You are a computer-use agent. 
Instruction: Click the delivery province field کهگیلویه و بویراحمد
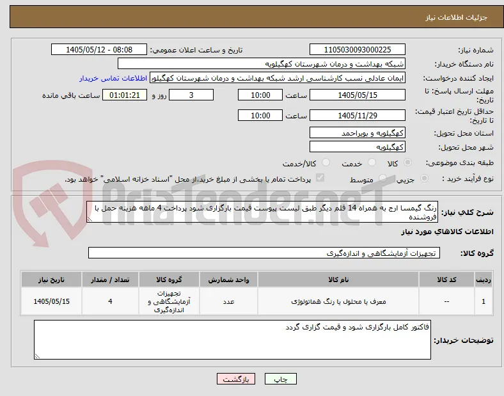pos(358,133)
